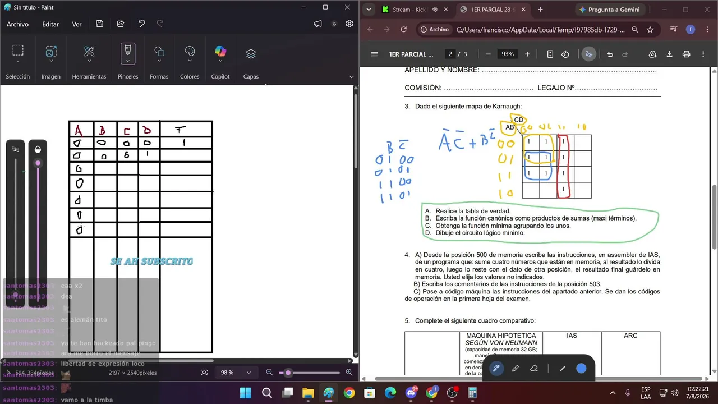Select the eraser in PDF annotation bar
Image resolution: width=718 pixels, height=404 pixels.
click(x=534, y=369)
